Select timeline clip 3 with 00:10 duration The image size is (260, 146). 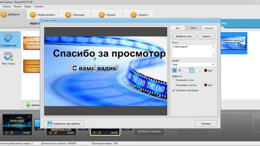click(105, 132)
